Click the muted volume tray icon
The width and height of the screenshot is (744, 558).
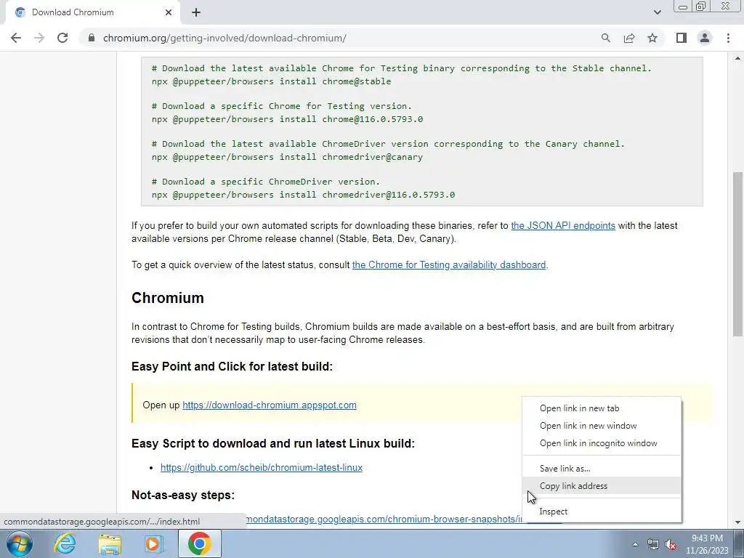coord(671,544)
